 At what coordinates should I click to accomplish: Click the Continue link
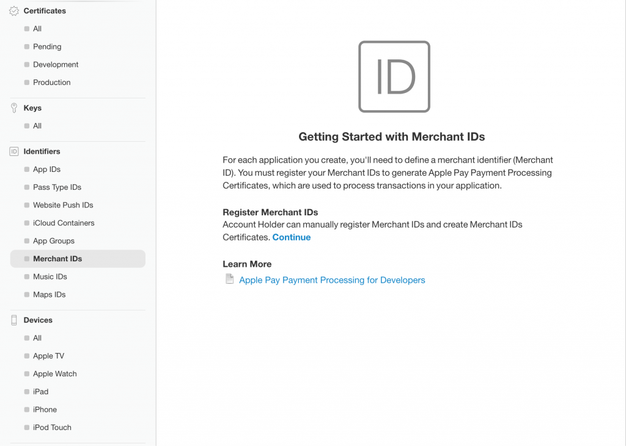(x=292, y=237)
